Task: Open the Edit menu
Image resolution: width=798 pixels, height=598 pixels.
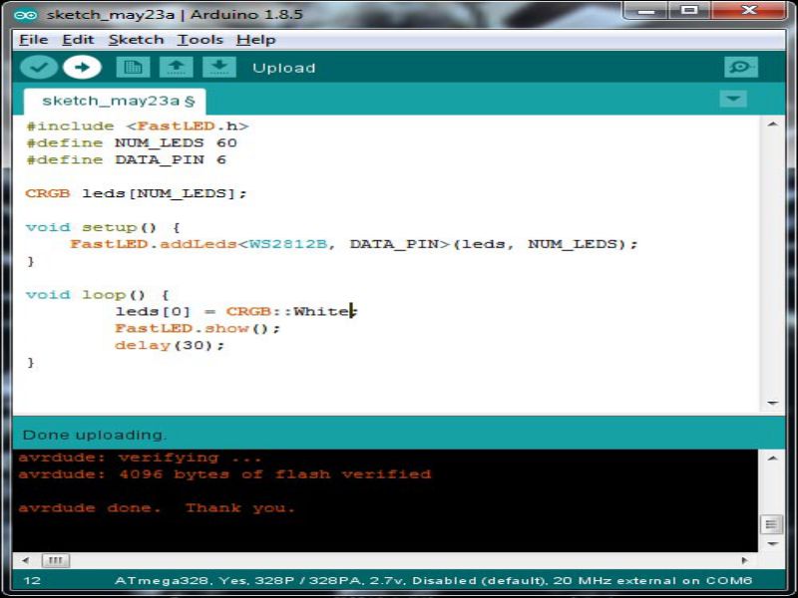Action: pyautogui.click(x=78, y=40)
